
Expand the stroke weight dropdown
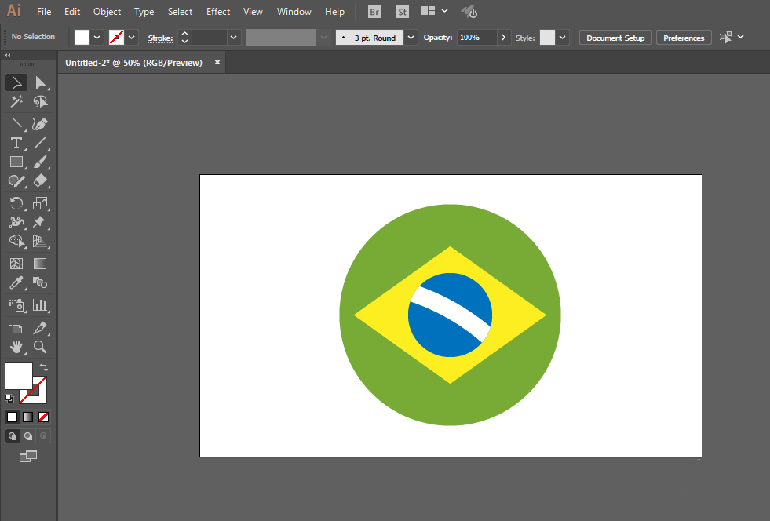[234, 38]
